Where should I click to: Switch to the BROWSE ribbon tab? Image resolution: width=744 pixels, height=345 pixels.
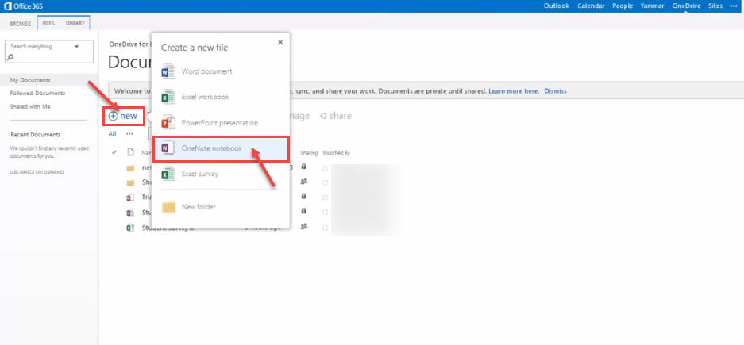[21, 24]
